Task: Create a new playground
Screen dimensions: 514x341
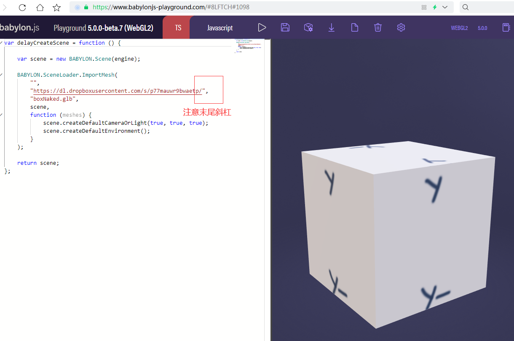Action: pyautogui.click(x=354, y=27)
